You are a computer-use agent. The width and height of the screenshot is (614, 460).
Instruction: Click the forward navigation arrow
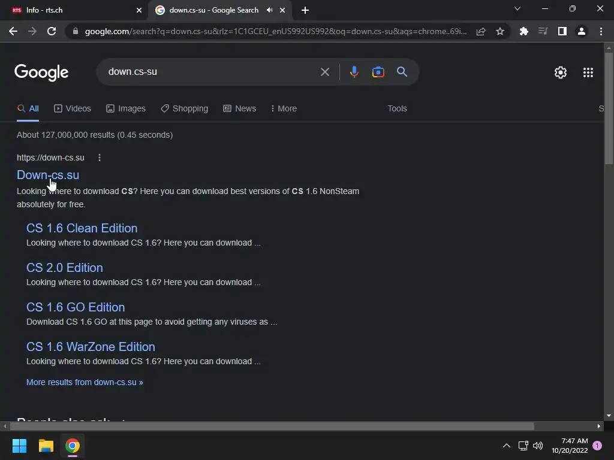click(32, 31)
